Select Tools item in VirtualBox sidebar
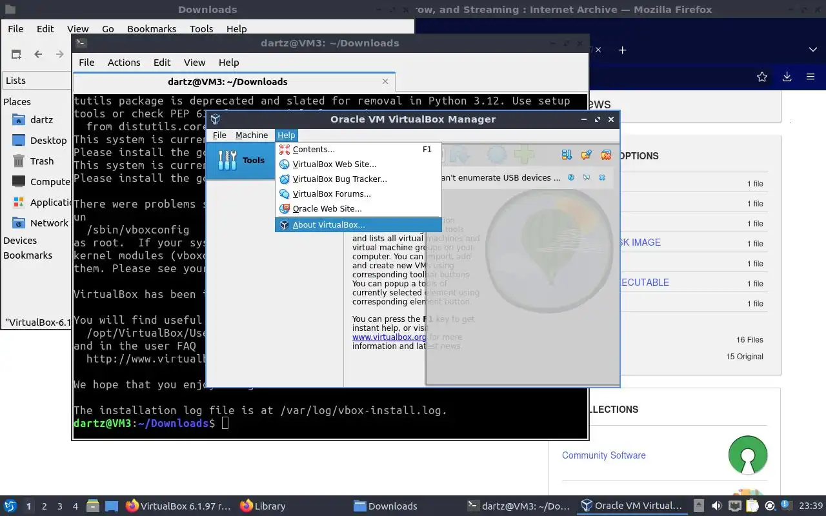The image size is (826, 516). (x=241, y=160)
